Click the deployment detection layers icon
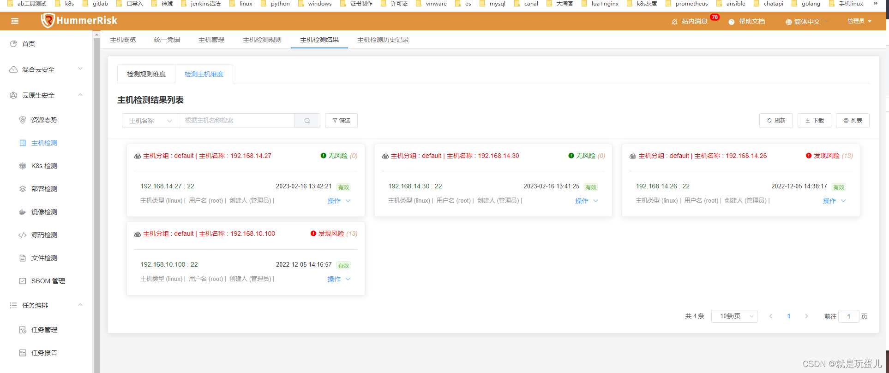Image resolution: width=889 pixels, height=373 pixels. click(x=23, y=189)
